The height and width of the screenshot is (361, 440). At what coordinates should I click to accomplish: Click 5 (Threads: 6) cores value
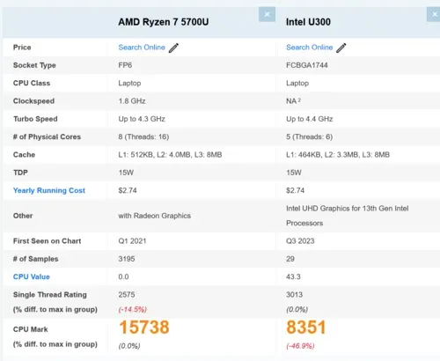[x=310, y=136]
